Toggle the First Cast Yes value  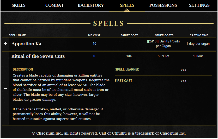(x=183, y=81)
